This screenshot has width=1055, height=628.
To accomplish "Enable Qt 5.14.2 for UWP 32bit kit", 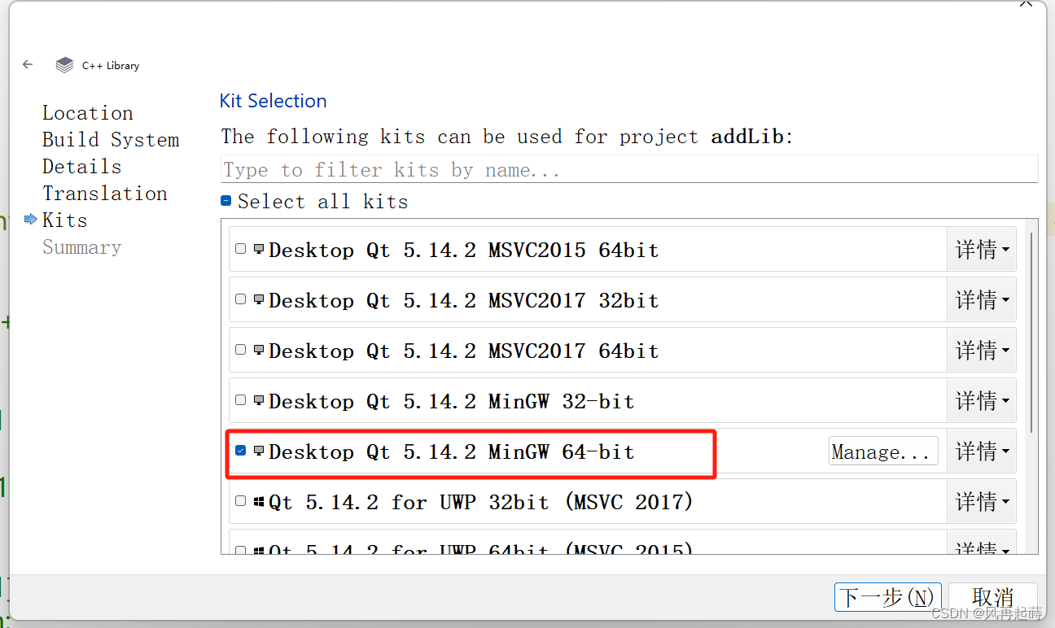I will tap(240, 501).
